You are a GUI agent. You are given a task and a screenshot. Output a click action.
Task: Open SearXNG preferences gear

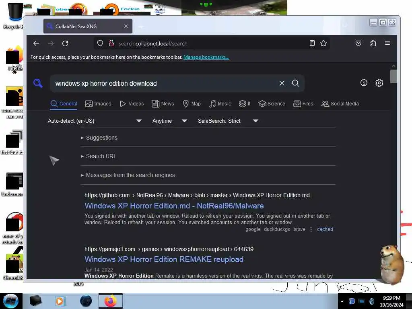(379, 83)
